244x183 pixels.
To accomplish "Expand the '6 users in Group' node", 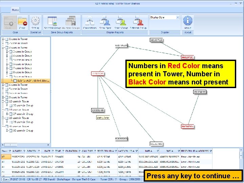I will tap(7, 64).
